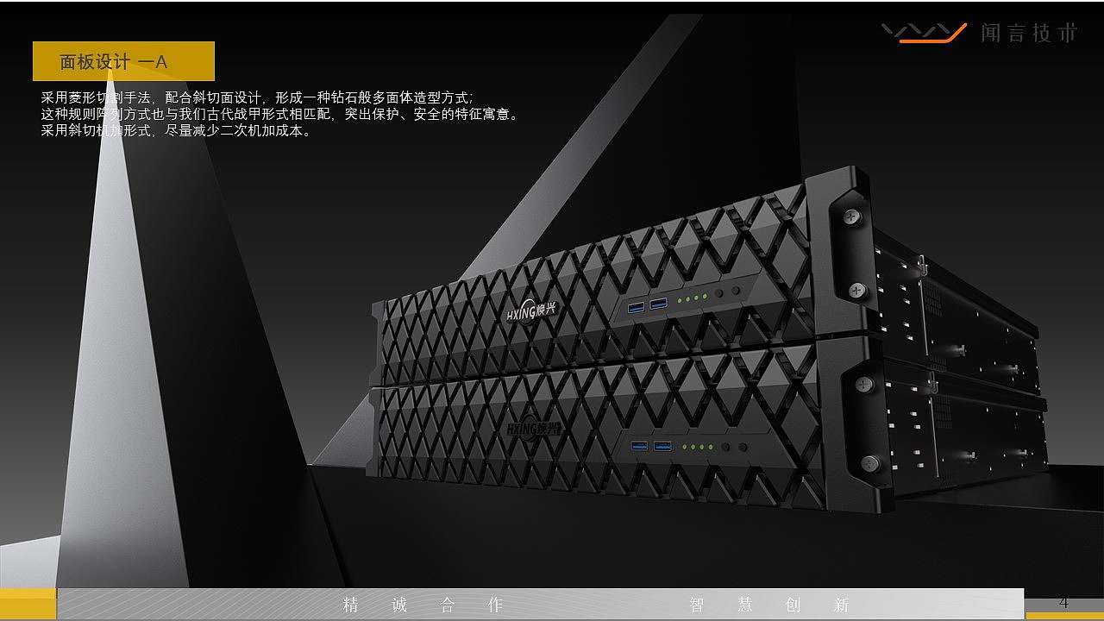The width and height of the screenshot is (1104, 621).
Task: Click the bottom screw on the lower server's rack ear
Action: click(x=869, y=463)
